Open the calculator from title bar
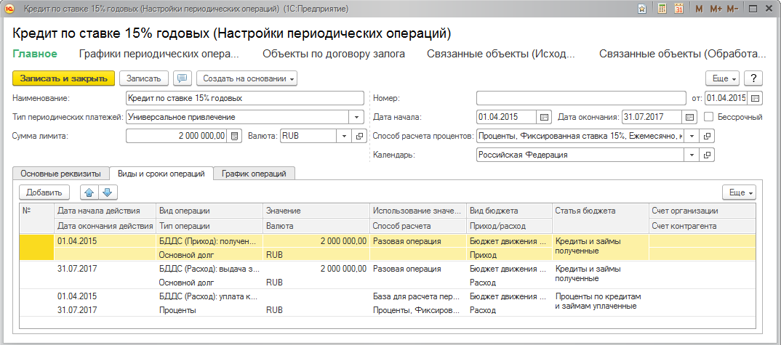This screenshot has height=345, width=781. pos(662,9)
